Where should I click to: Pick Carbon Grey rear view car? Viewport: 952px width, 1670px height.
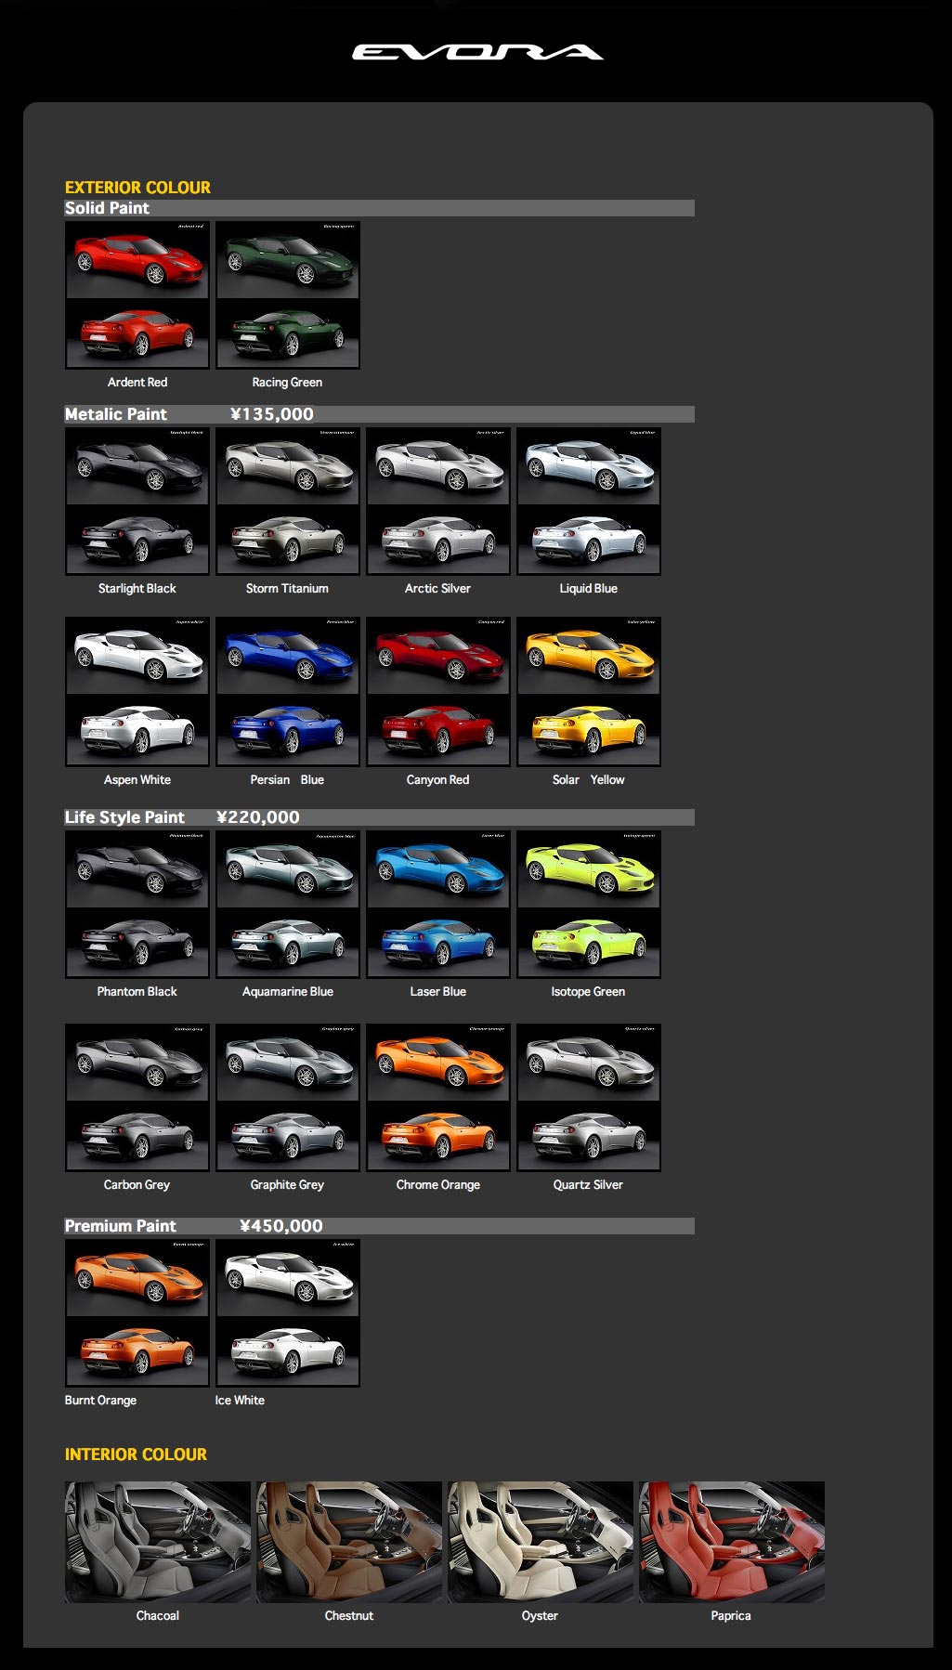click(x=137, y=1136)
